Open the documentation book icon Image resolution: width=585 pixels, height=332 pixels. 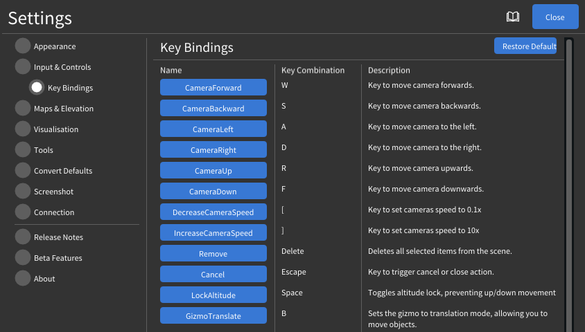point(513,17)
